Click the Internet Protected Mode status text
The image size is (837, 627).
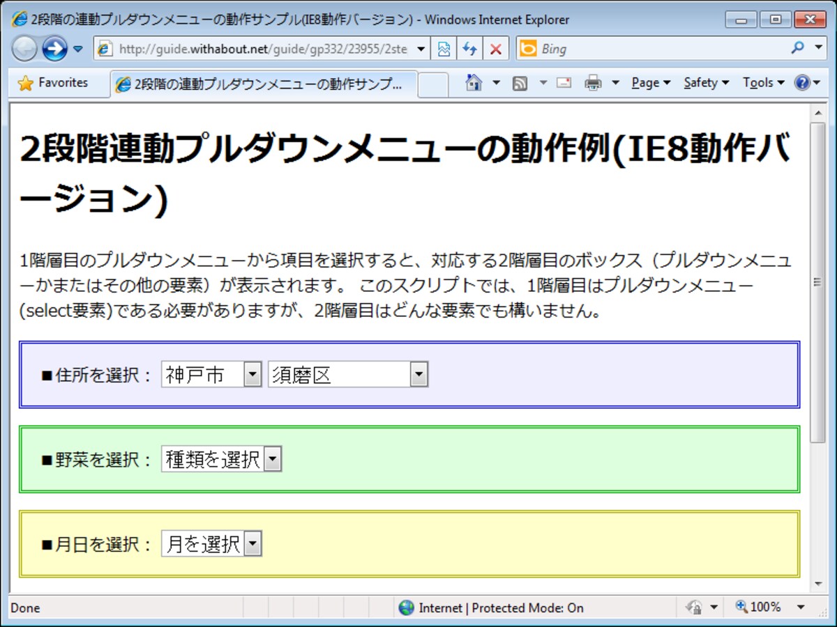coord(501,608)
